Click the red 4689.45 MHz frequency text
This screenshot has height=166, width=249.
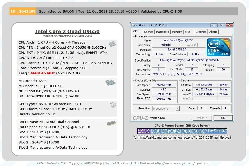pos(43,73)
